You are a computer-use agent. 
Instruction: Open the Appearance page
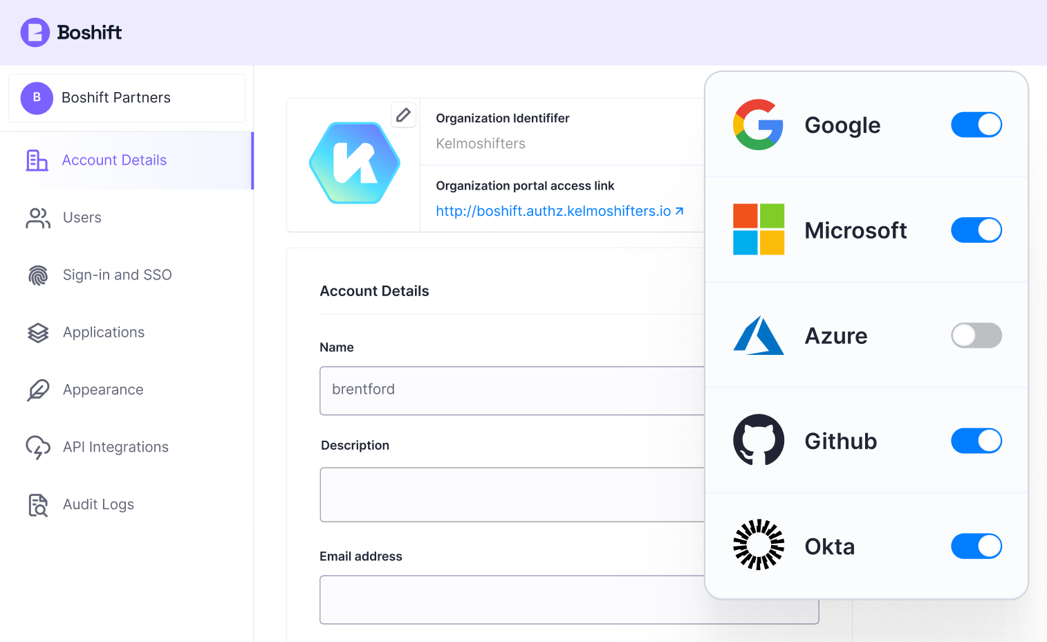(127, 390)
